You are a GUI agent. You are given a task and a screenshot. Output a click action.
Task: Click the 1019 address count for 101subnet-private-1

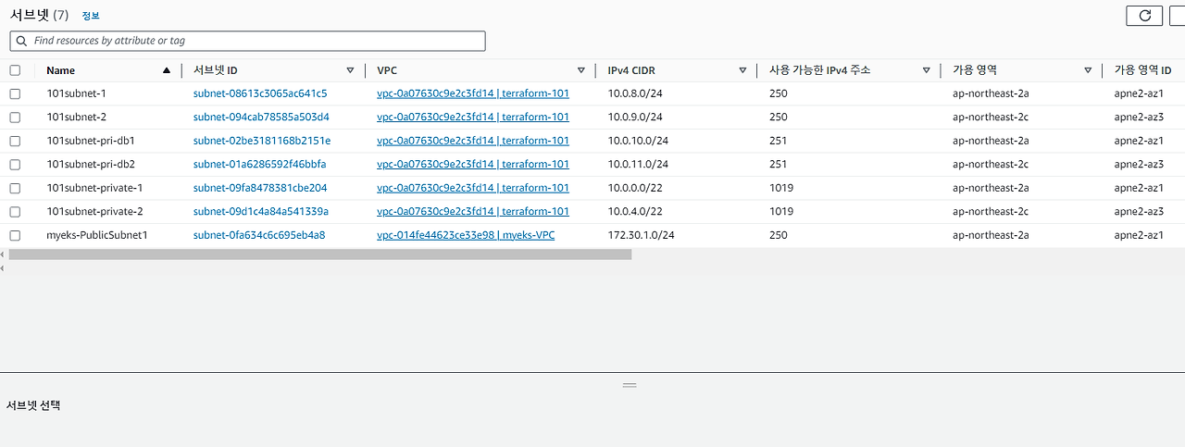click(780, 188)
